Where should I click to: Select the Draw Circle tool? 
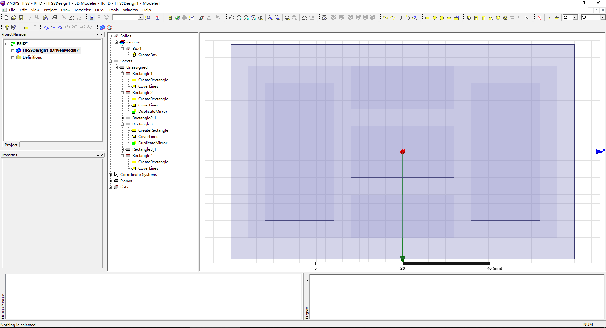(435, 18)
